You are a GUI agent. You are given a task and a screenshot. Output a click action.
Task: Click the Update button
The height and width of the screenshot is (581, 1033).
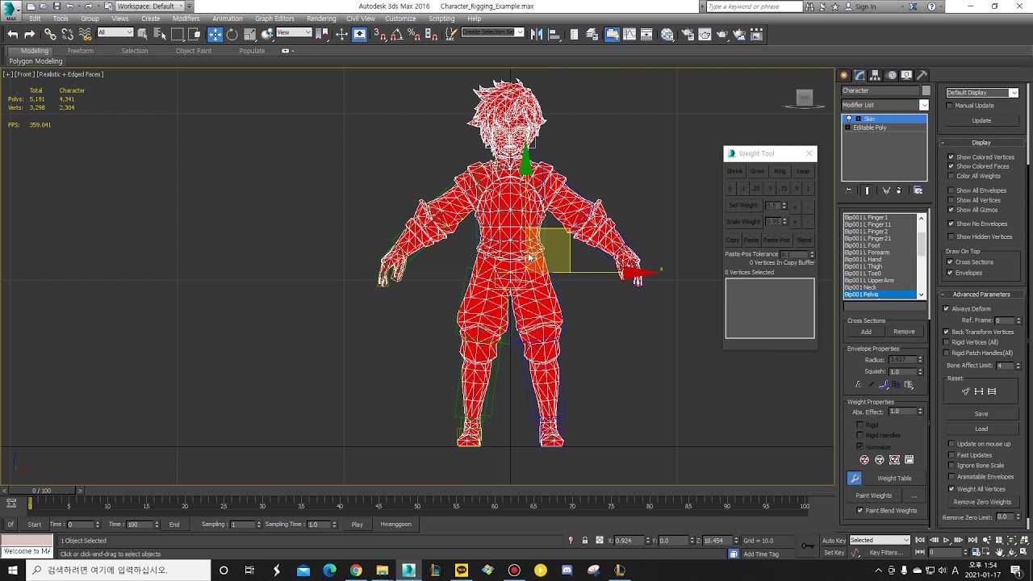[x=981, y=120]
